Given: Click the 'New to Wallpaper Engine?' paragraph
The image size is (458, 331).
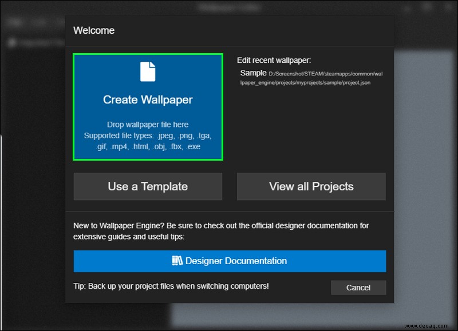Looking at the screenshot, I should pos(221,231).
